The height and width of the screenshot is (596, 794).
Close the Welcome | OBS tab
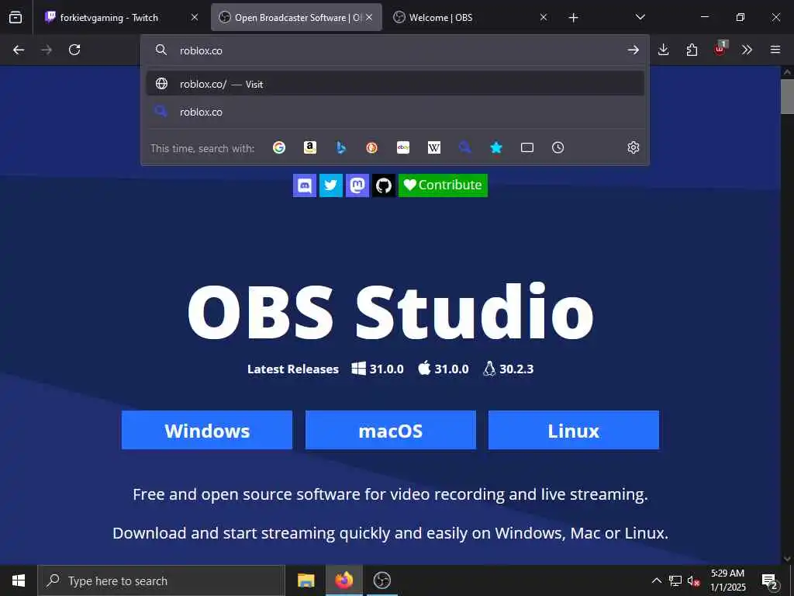[x=544, y=18]
